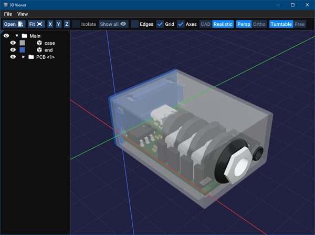Select Turntable navigation mode
Screen dimensions: 315x235
pyautogui.click(x=281, y=24)
